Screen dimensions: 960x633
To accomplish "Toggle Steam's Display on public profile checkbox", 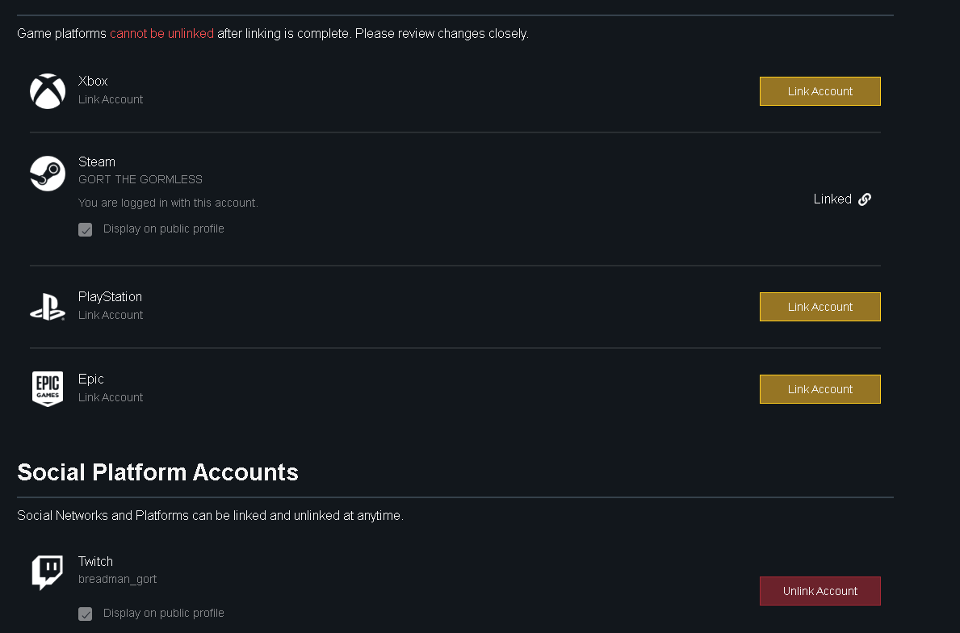I will click(x=86, y=230).
